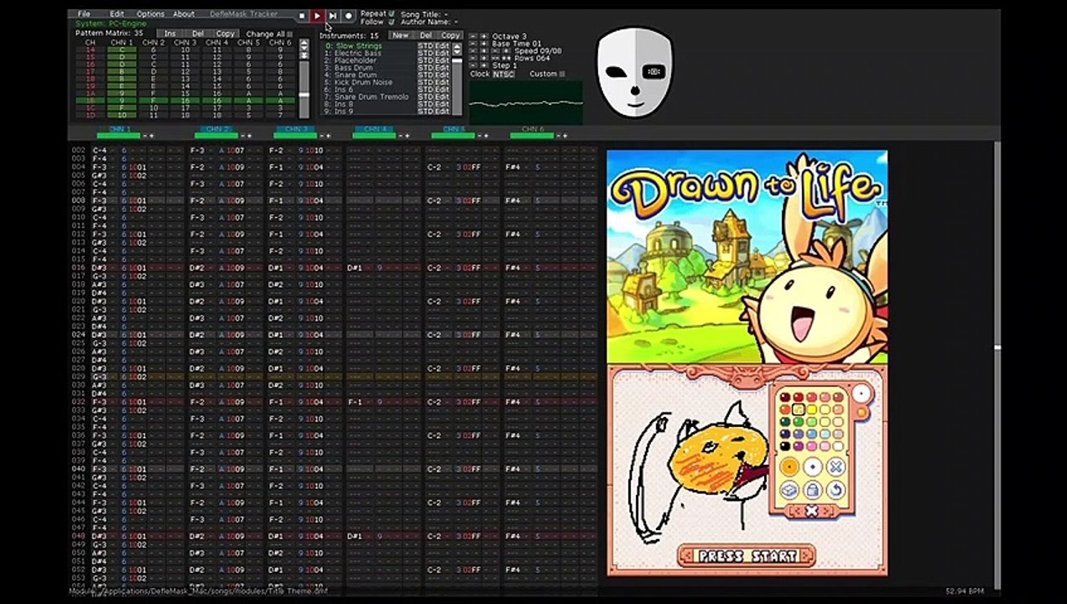Click instruments list scroll-up arrow
The width and height of the screenshot is (1067, 604).
pos(457,45)
